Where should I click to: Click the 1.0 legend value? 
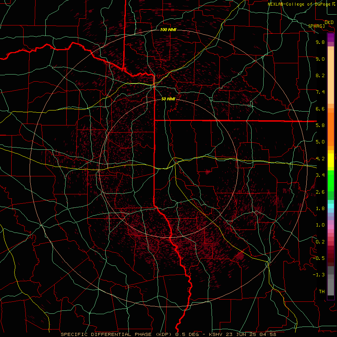[320, 225]
